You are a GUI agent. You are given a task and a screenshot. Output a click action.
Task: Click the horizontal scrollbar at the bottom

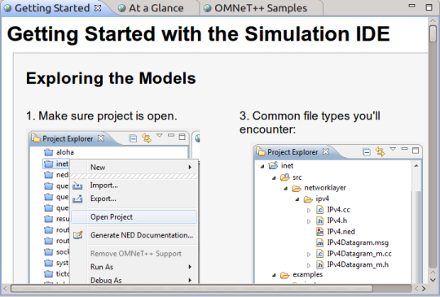point(191,288)
